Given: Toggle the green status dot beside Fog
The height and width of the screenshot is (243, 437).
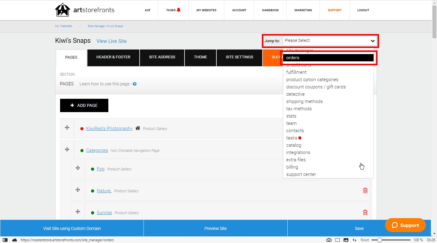Looking at the screenshot, I should tap(93, 169).
